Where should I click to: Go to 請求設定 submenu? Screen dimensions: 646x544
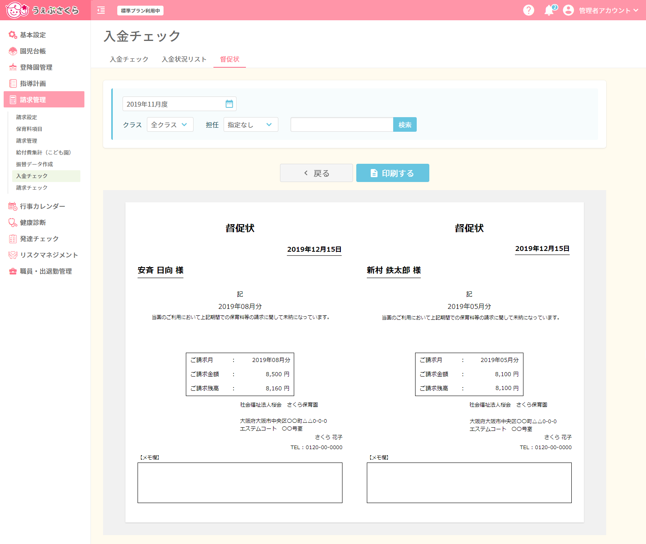(46, 117)
